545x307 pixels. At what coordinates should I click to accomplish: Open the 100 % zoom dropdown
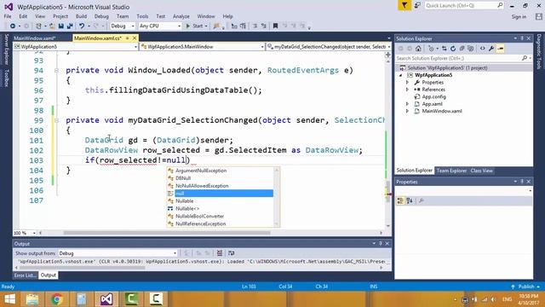pos(25,233)
